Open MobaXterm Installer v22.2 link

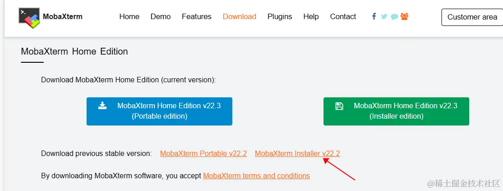point(298,154)
